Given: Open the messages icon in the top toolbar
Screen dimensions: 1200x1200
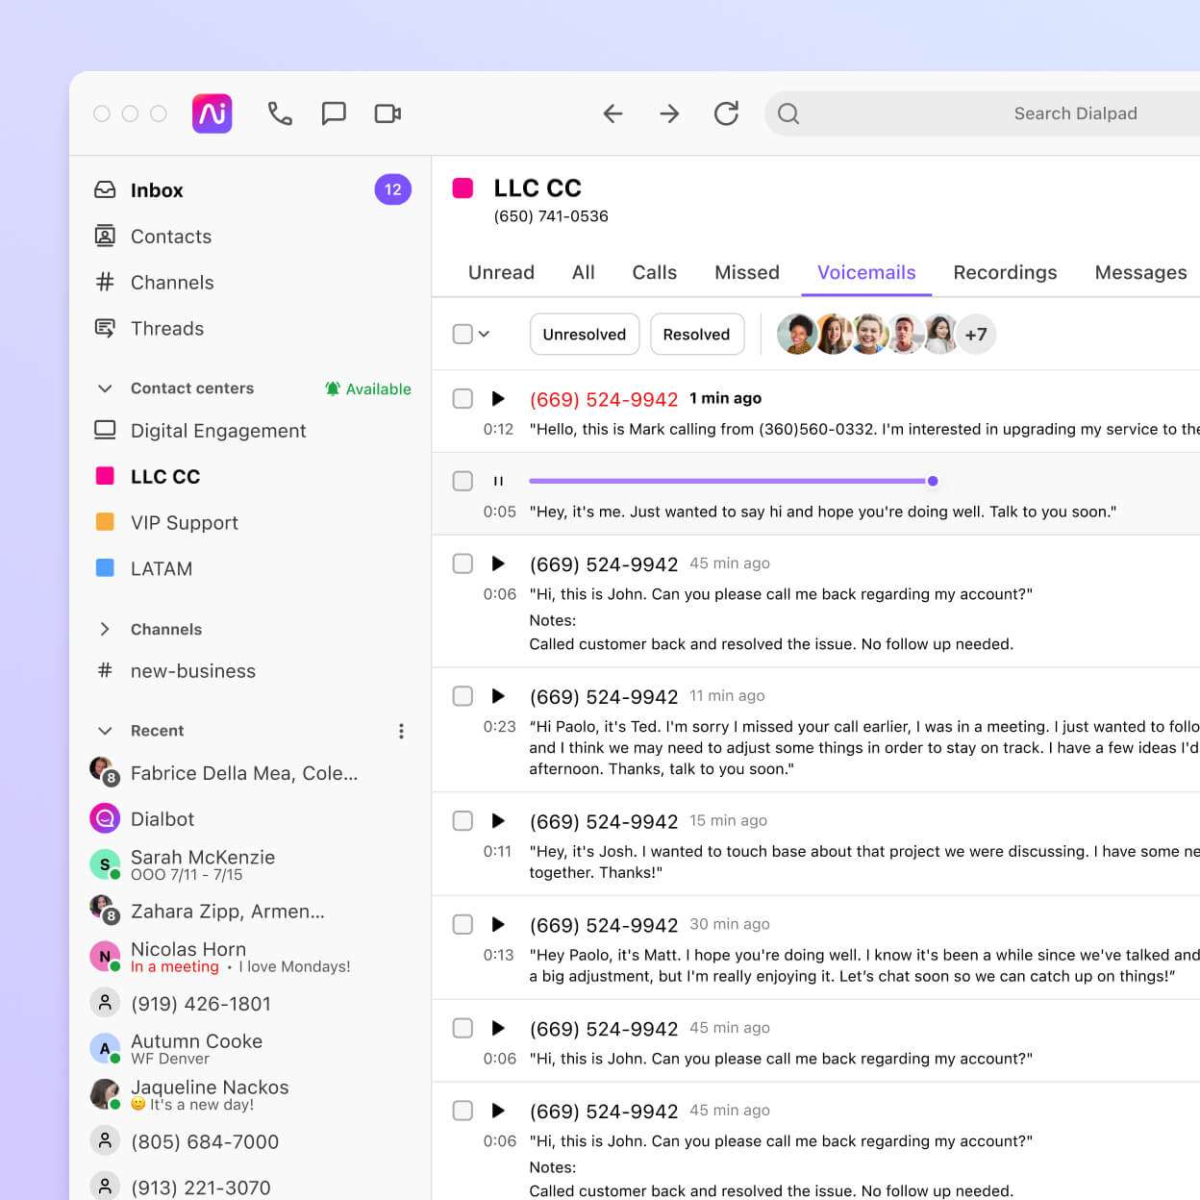Looking at the screenshot, I should pyautogui.click(x=334, y=113).
